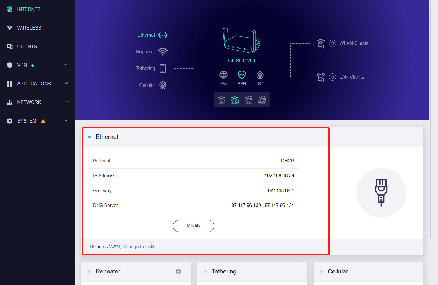
Task: Open LAN Clients count link
Action: coord(332,77)
